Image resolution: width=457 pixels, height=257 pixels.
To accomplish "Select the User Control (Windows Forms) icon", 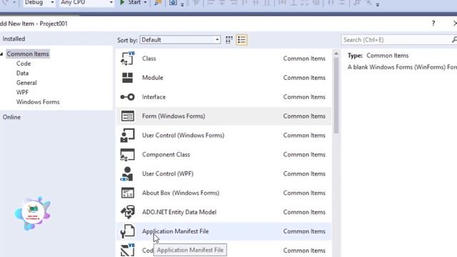I will tap(127, 135).
